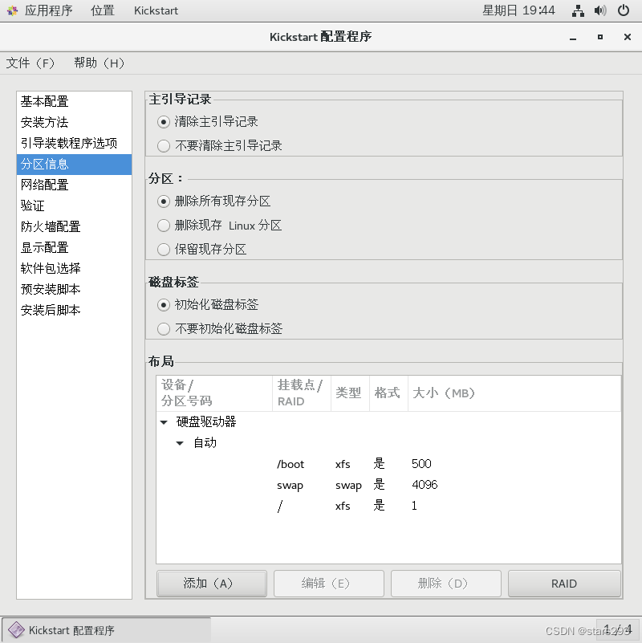Click the Applications menu logo icon

tap(12, 10)
